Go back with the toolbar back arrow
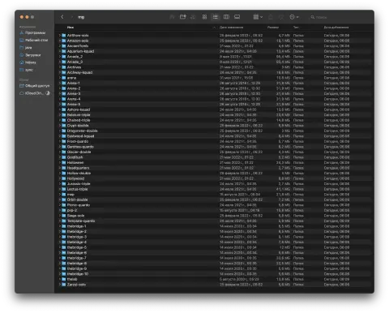 point(62,17)
